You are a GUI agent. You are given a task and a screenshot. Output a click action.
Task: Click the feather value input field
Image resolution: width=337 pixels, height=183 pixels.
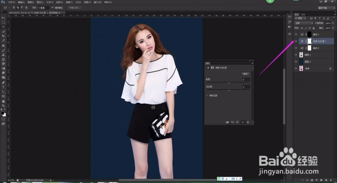(x=43, y=8)
